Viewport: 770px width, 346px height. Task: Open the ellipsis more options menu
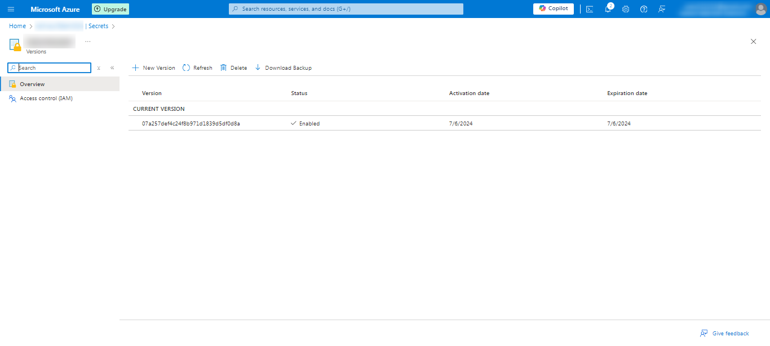pos(88,41)
